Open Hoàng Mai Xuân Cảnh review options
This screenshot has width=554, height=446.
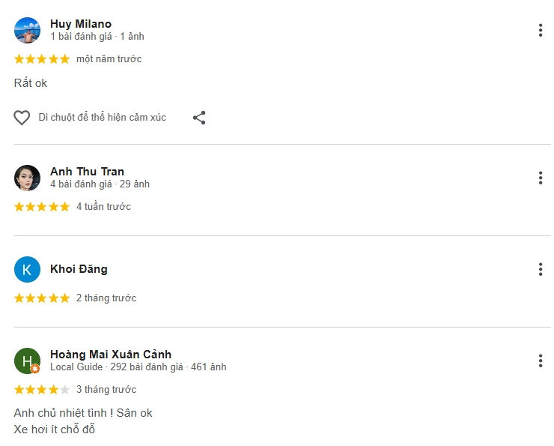(x=540, y=361)
